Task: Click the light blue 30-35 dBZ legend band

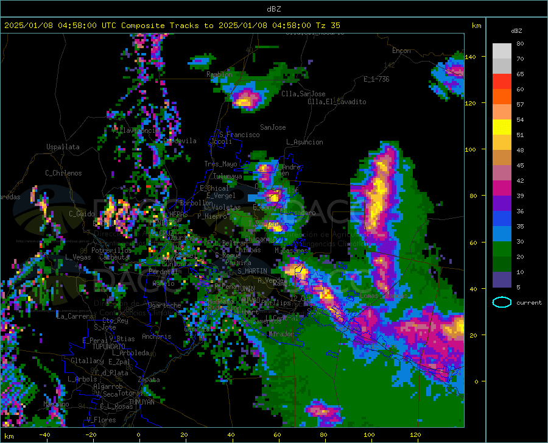Action: pos(502,234)
